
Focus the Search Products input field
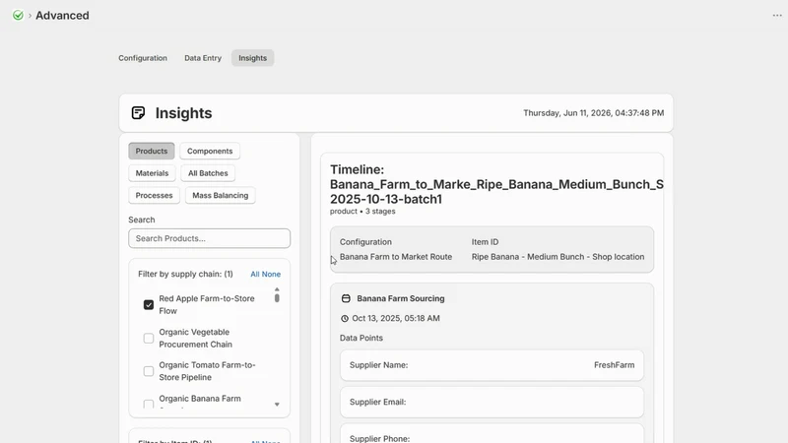click(x=209, y=238)
